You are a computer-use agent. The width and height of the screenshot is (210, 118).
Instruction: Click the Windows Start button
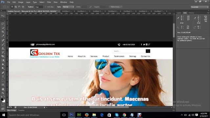pos(4,115)
